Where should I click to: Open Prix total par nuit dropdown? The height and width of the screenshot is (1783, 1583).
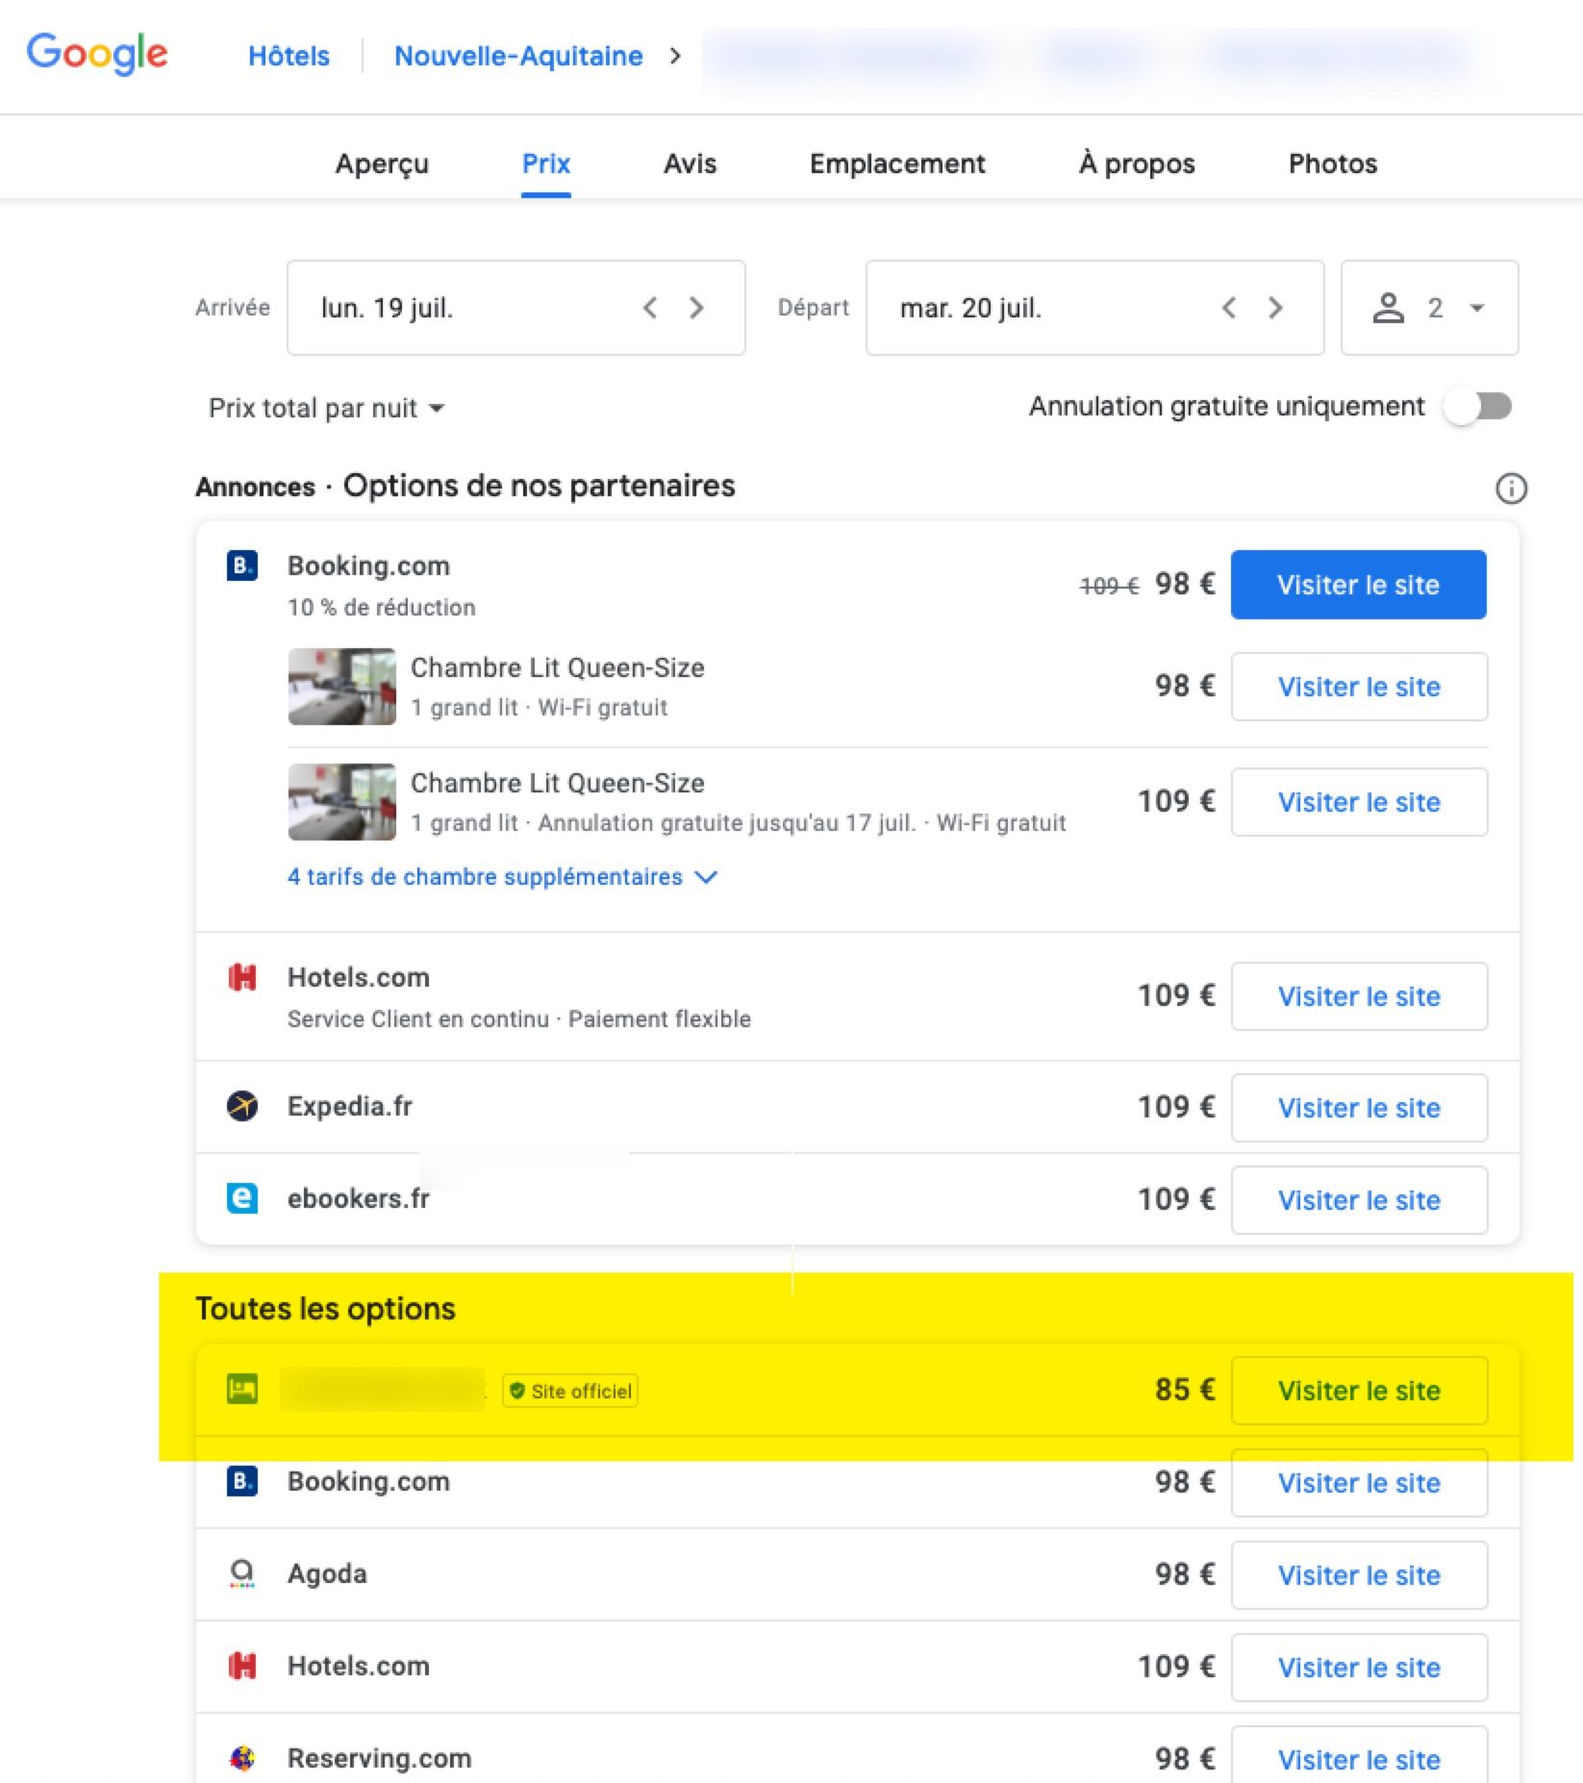[x=327, y=409]
